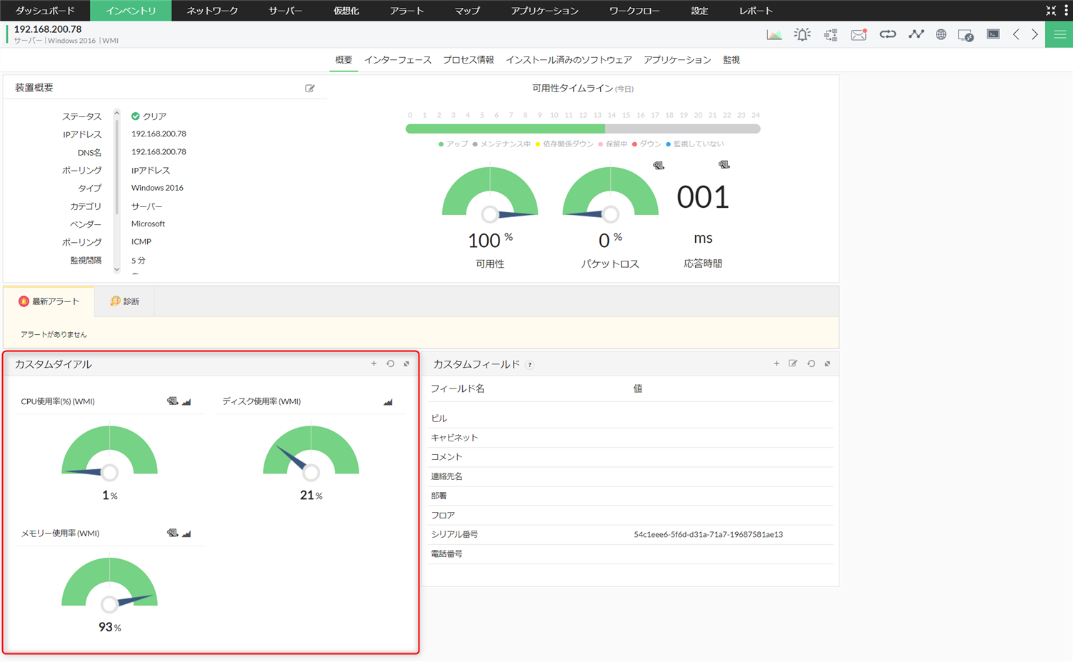Open the globe browser icon
Image resolution: width=1073 pixels, height=662 pixels.
[x=941, y=34]
